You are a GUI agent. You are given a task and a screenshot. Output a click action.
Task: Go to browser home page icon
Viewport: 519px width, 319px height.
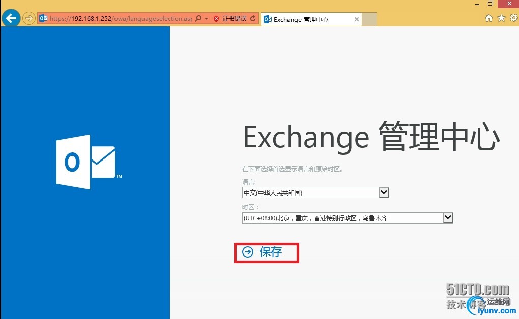(489, 18)
